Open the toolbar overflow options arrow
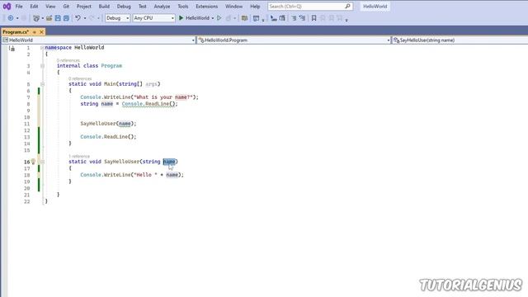Viewport: 528px width, 297px height. (x=346, y=20)
